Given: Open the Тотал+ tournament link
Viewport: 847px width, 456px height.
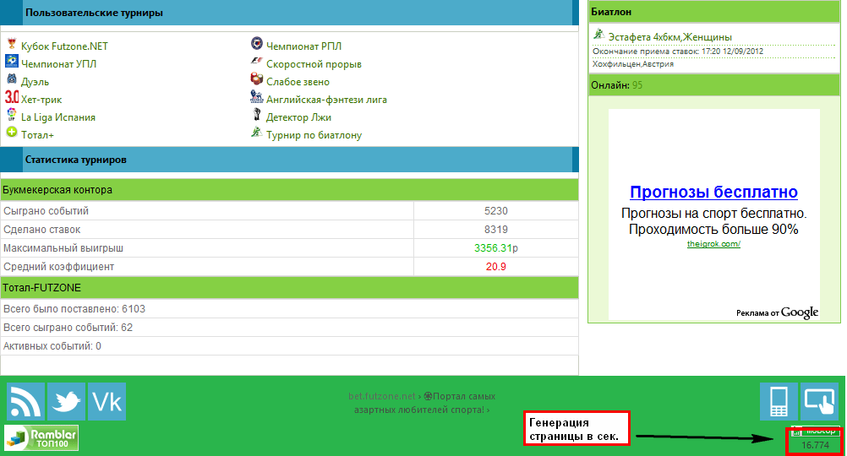Looking at the screenshot, I should (x=37, y=135).
